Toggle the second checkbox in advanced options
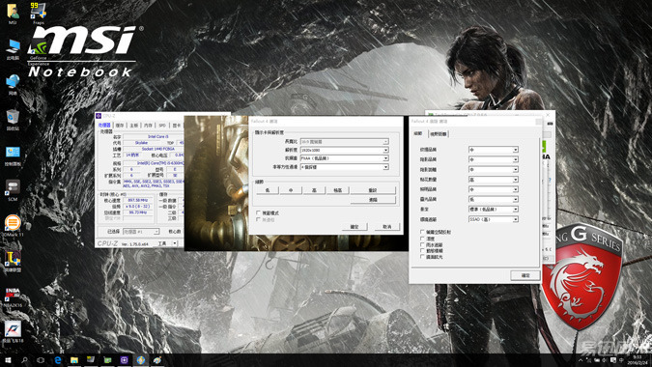Image resolution: width=652 pixels, height=367 pixels. coord(422,239)
